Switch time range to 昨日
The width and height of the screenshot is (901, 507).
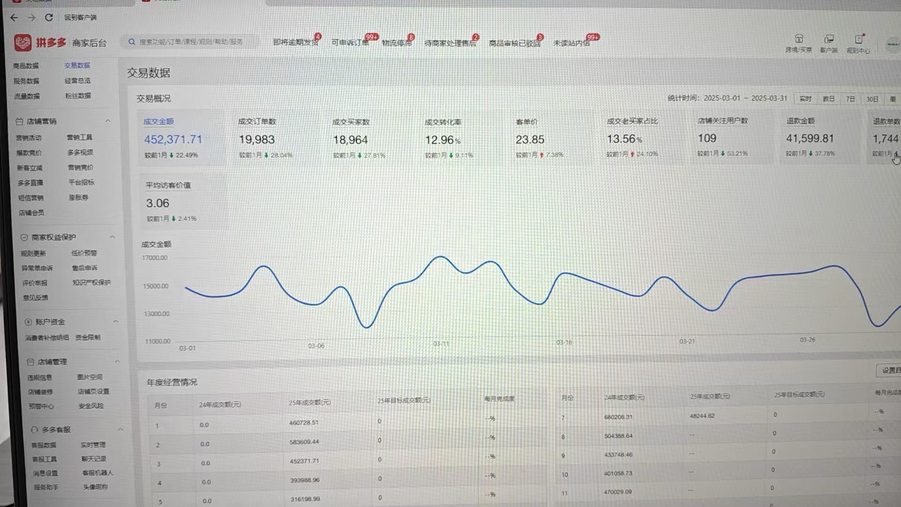click(829, 99)
